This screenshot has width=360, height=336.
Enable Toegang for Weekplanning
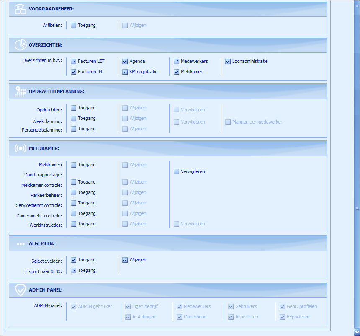tap(74, 118)
